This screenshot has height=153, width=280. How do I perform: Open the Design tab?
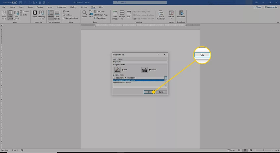click(x=40, y=7)
